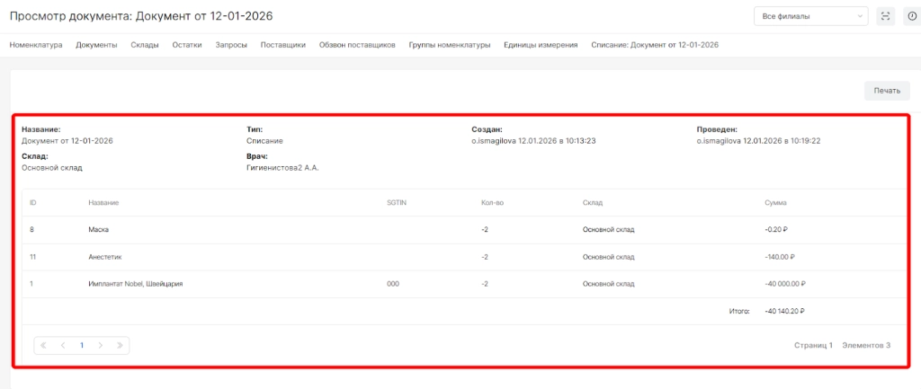Image resolution: width=921 pixels, height=389 pixels.
Task: Click the clock history icon
Action: (911, 16)
